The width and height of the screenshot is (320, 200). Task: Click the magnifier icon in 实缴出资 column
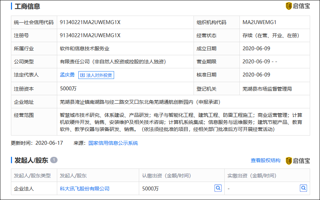pos(303,188)
